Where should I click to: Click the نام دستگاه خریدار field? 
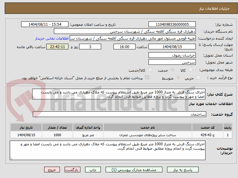pyautogui.click(x=125, y=31)
